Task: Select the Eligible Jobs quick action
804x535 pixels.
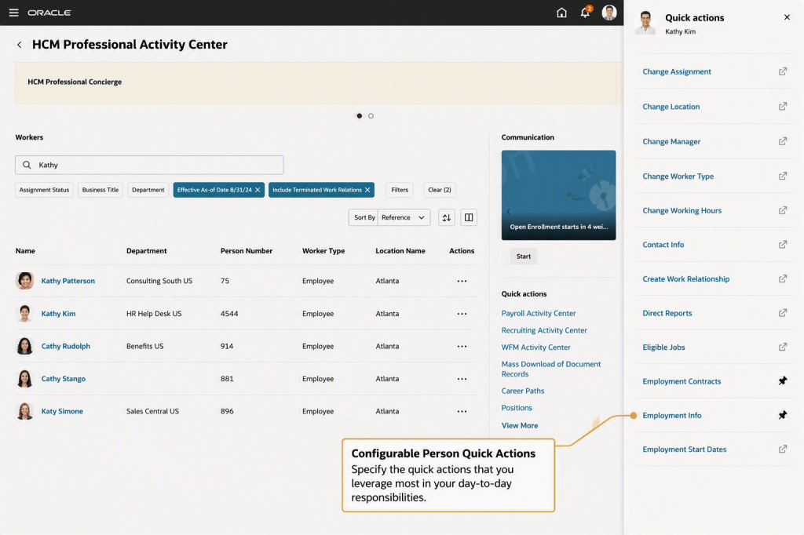Action: click(x=663, y=347)
